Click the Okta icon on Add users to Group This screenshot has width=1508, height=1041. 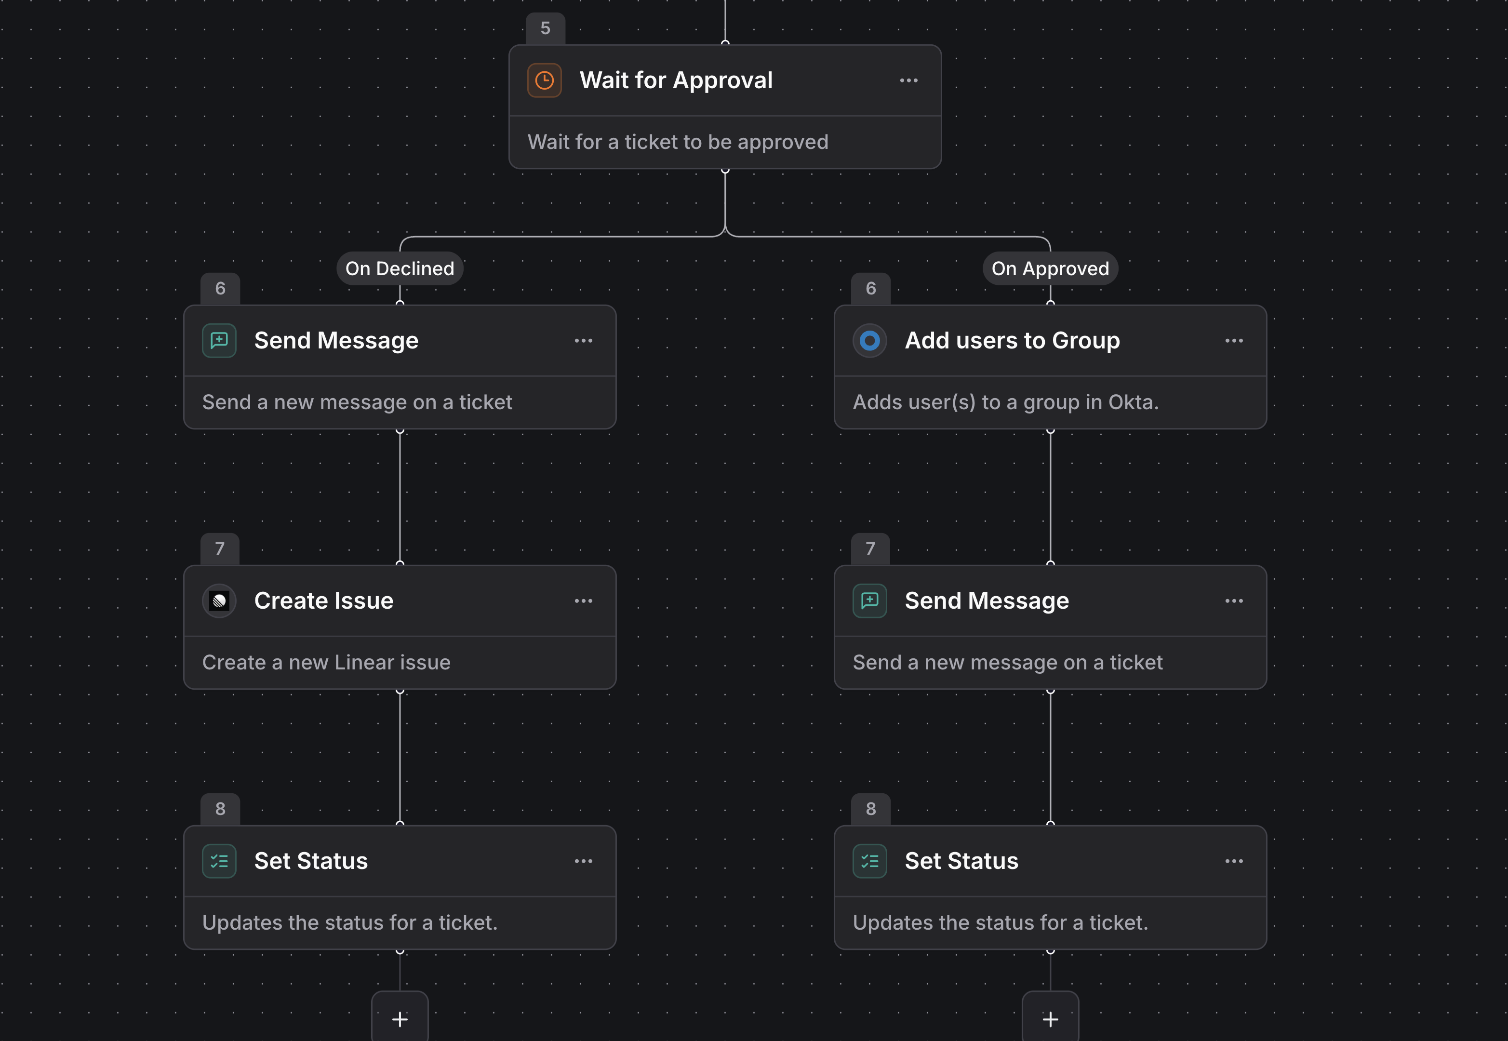[x=869, y=340]
